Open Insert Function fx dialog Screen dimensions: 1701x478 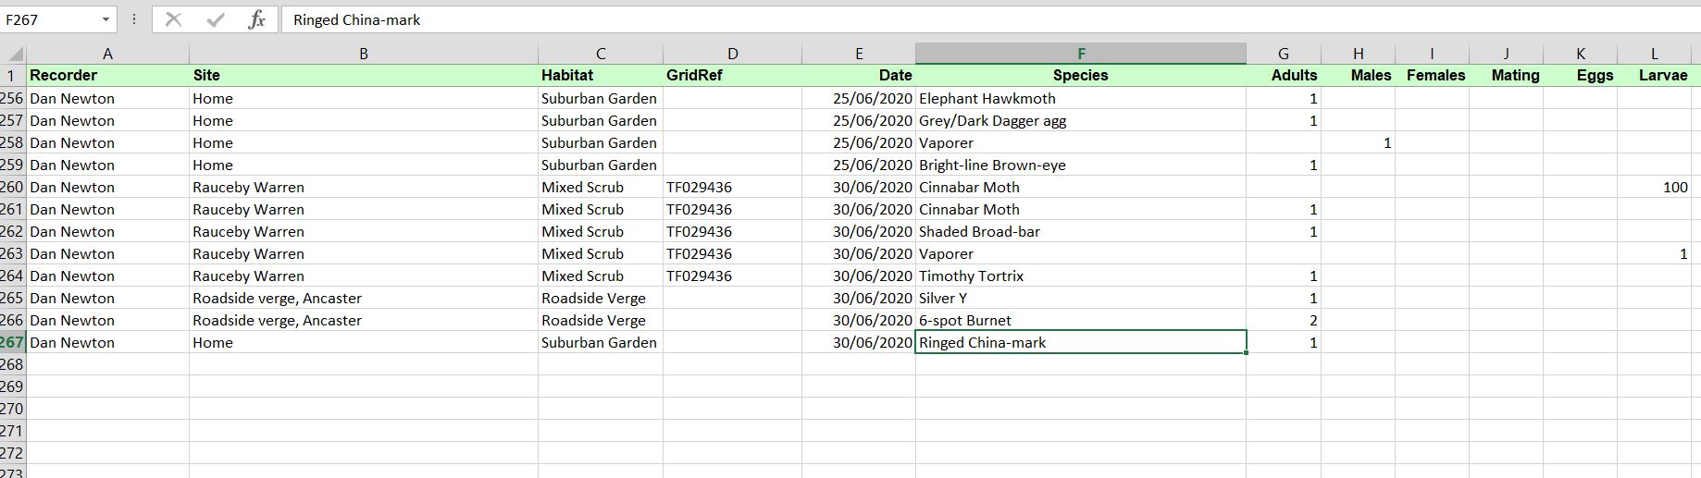click(256, 19)
